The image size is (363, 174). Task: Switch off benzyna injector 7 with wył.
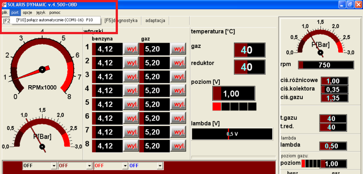131,132
